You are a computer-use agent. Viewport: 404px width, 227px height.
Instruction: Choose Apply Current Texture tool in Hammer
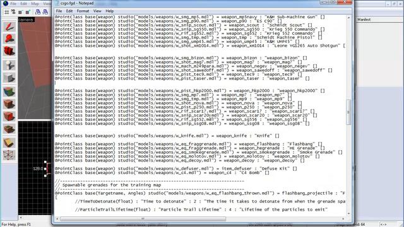point(9,104)
